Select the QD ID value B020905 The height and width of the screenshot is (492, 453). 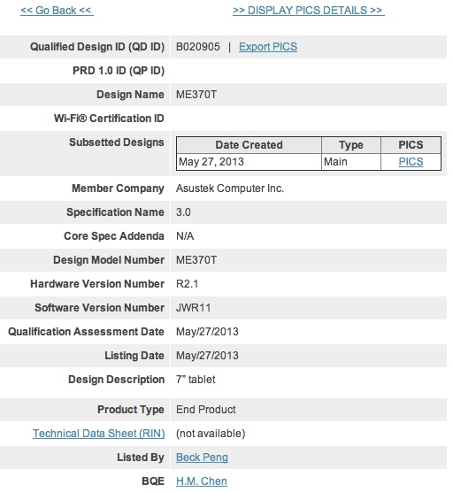pyautogui.click(x=198, y=47)
